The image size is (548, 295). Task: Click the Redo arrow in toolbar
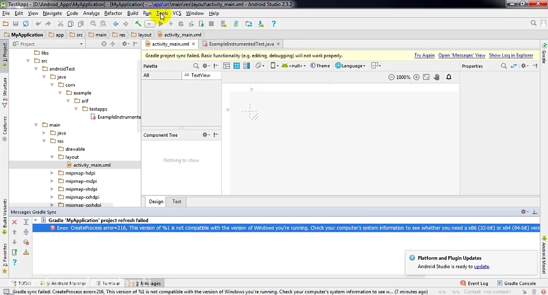tap(48, 24)
